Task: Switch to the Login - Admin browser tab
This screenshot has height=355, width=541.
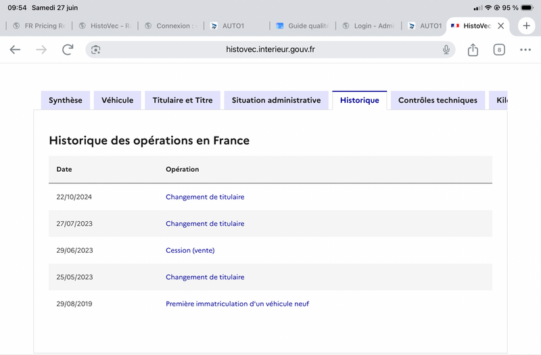Action: [369, 26]
